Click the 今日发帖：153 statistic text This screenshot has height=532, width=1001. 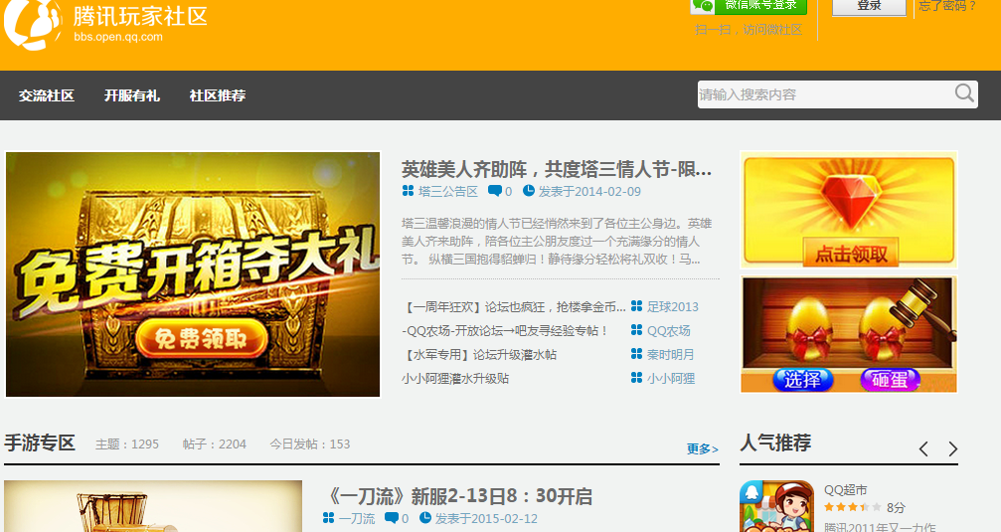309,443
